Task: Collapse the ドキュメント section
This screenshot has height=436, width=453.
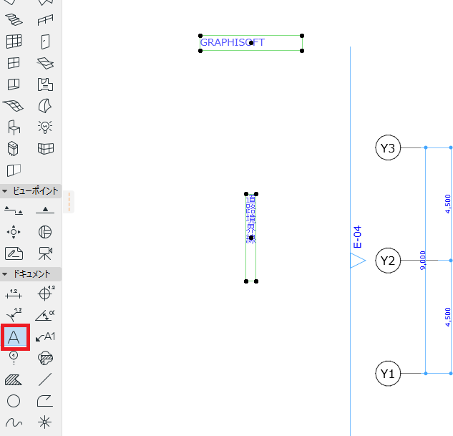Action: pos(6,273)
